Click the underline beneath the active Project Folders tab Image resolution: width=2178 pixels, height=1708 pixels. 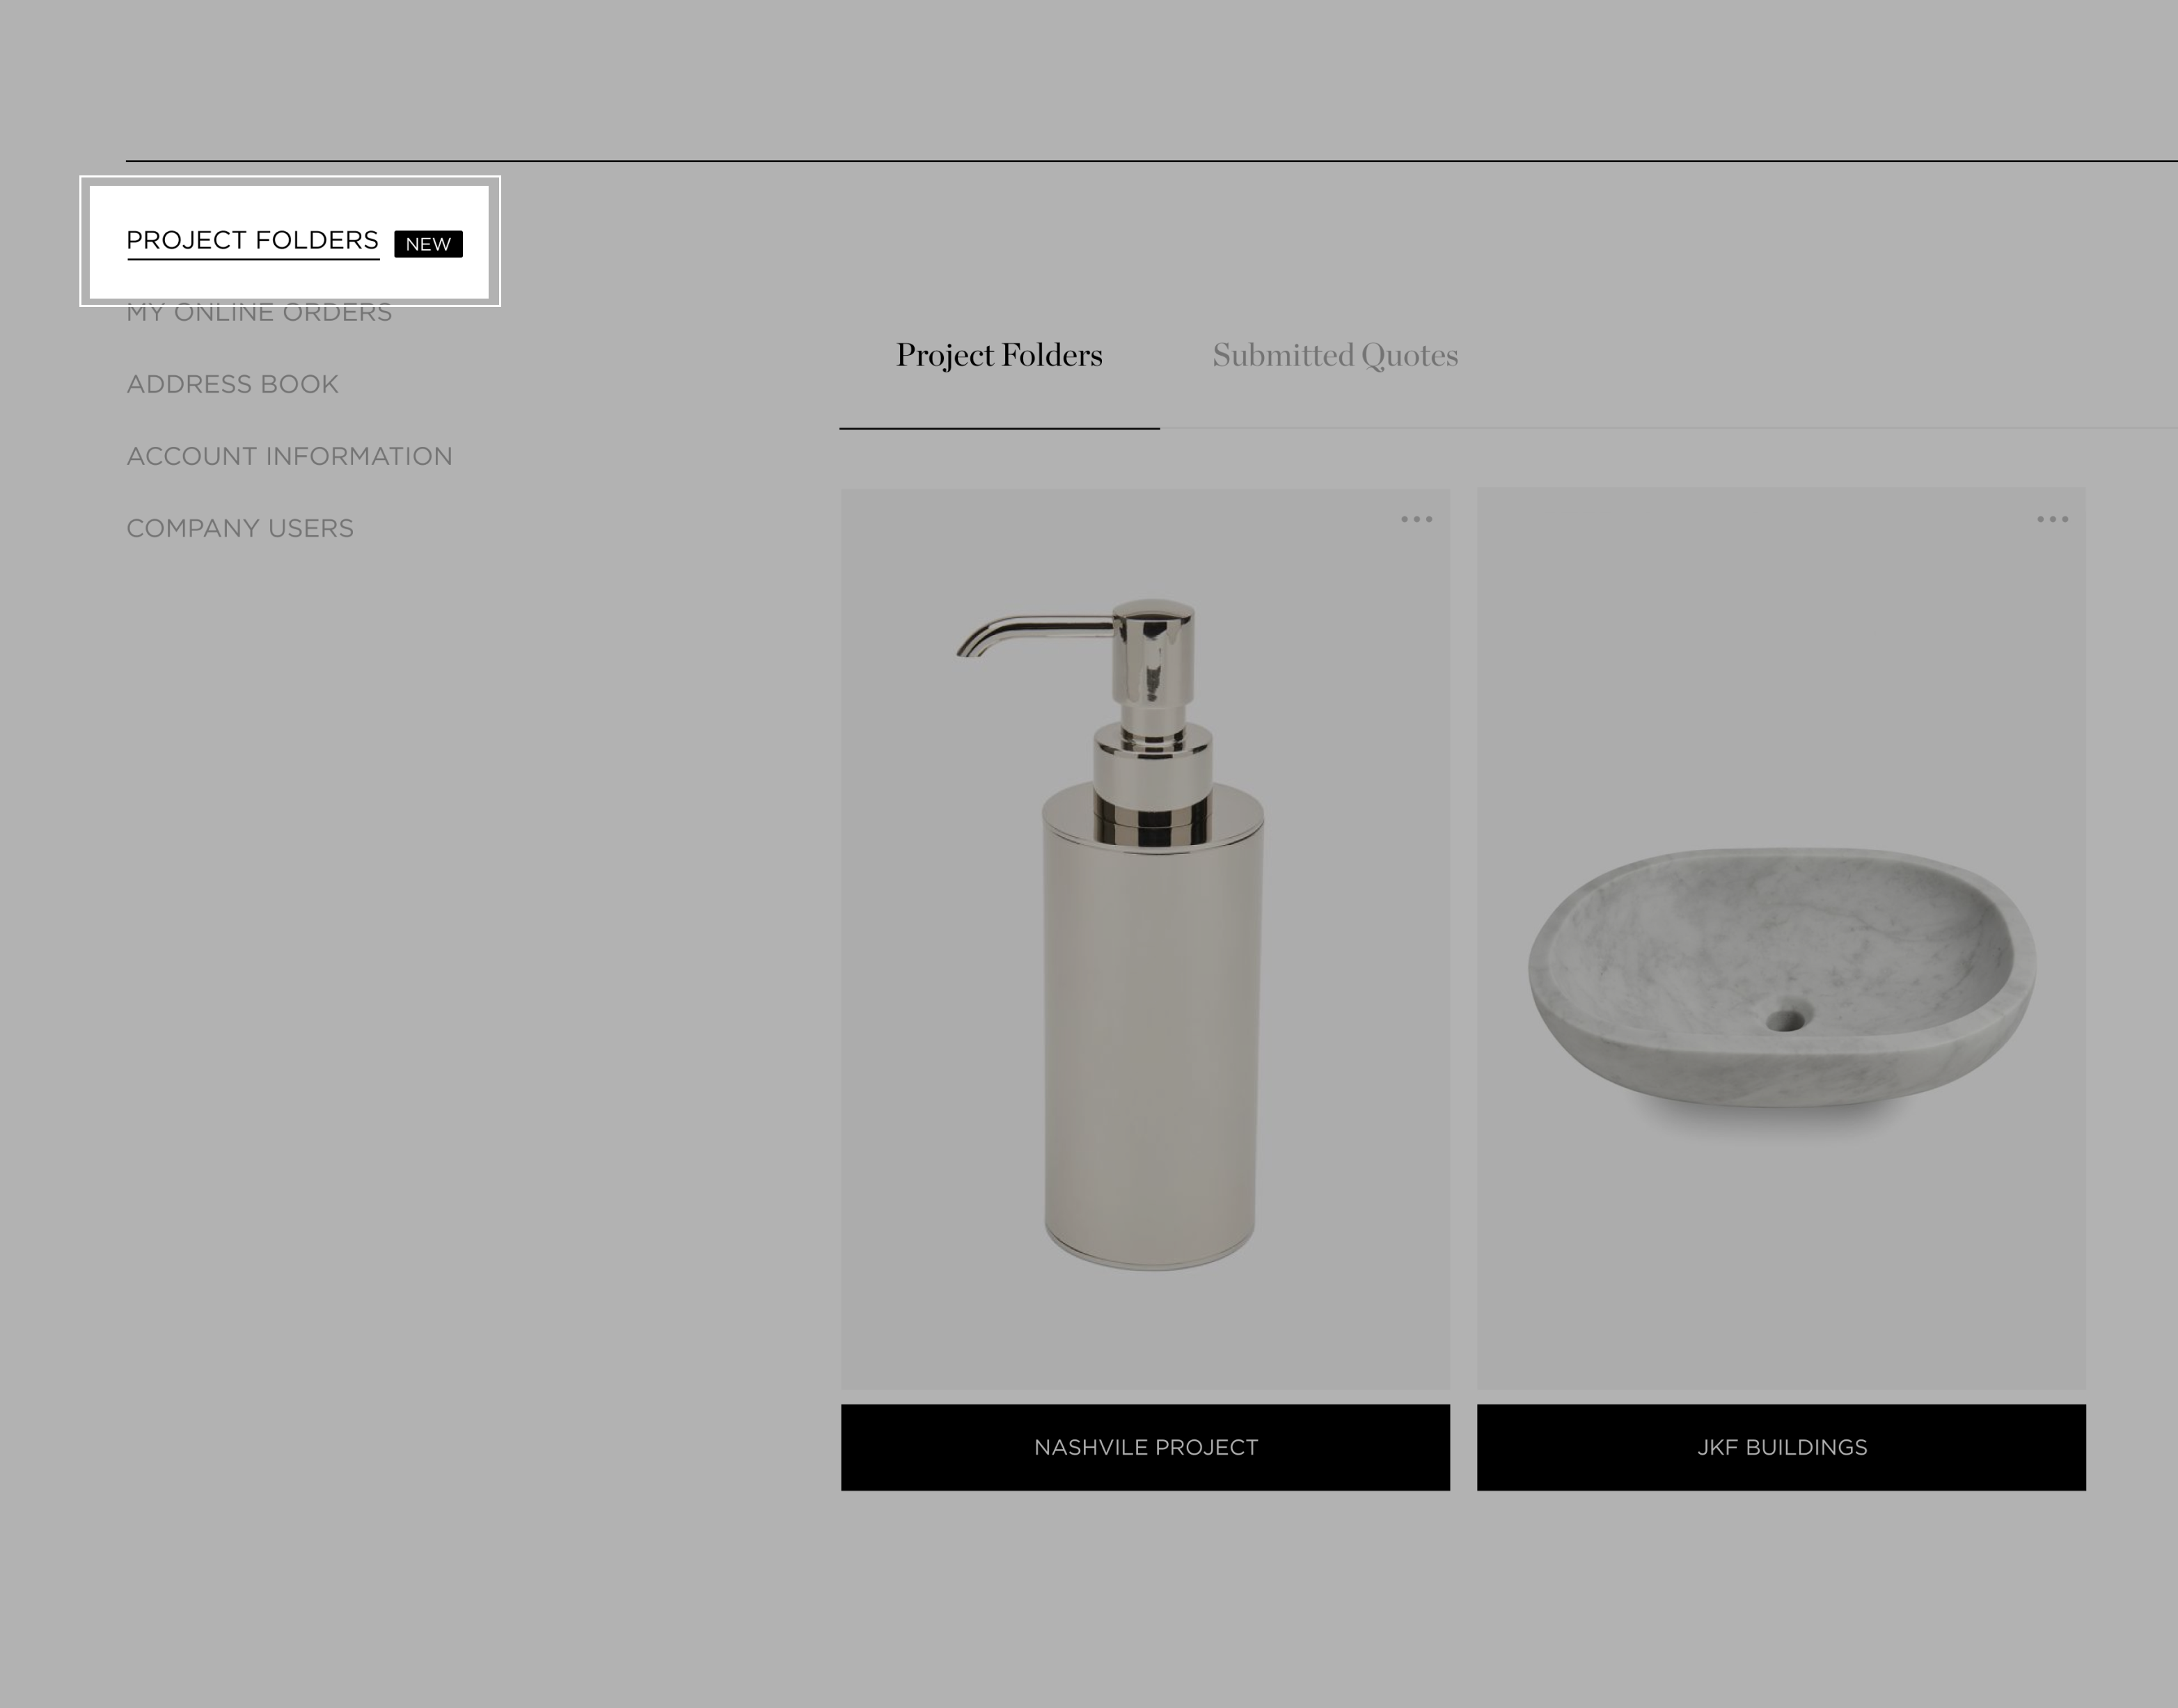999,428
